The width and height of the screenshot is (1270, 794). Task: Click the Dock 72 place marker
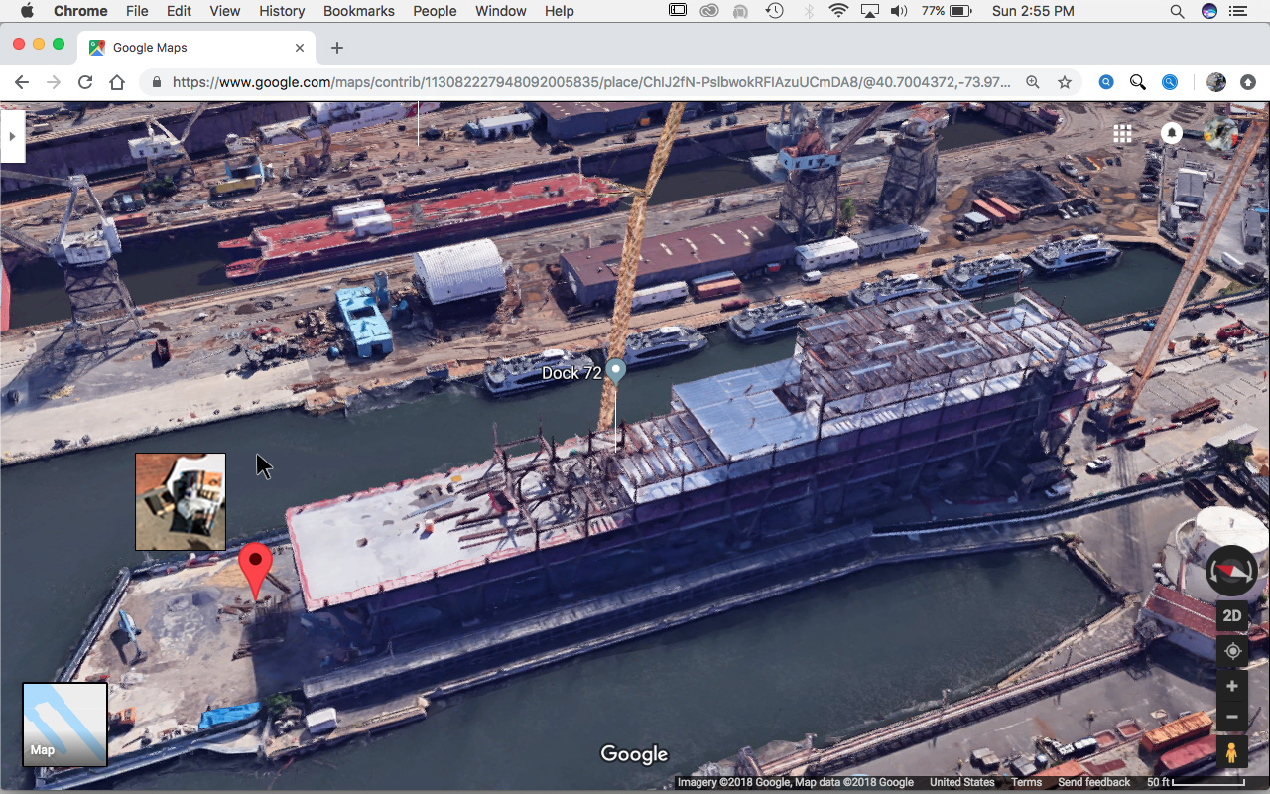point(616,372)
